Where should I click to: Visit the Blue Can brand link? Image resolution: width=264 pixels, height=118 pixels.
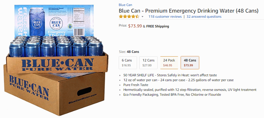tap(125, 5)
